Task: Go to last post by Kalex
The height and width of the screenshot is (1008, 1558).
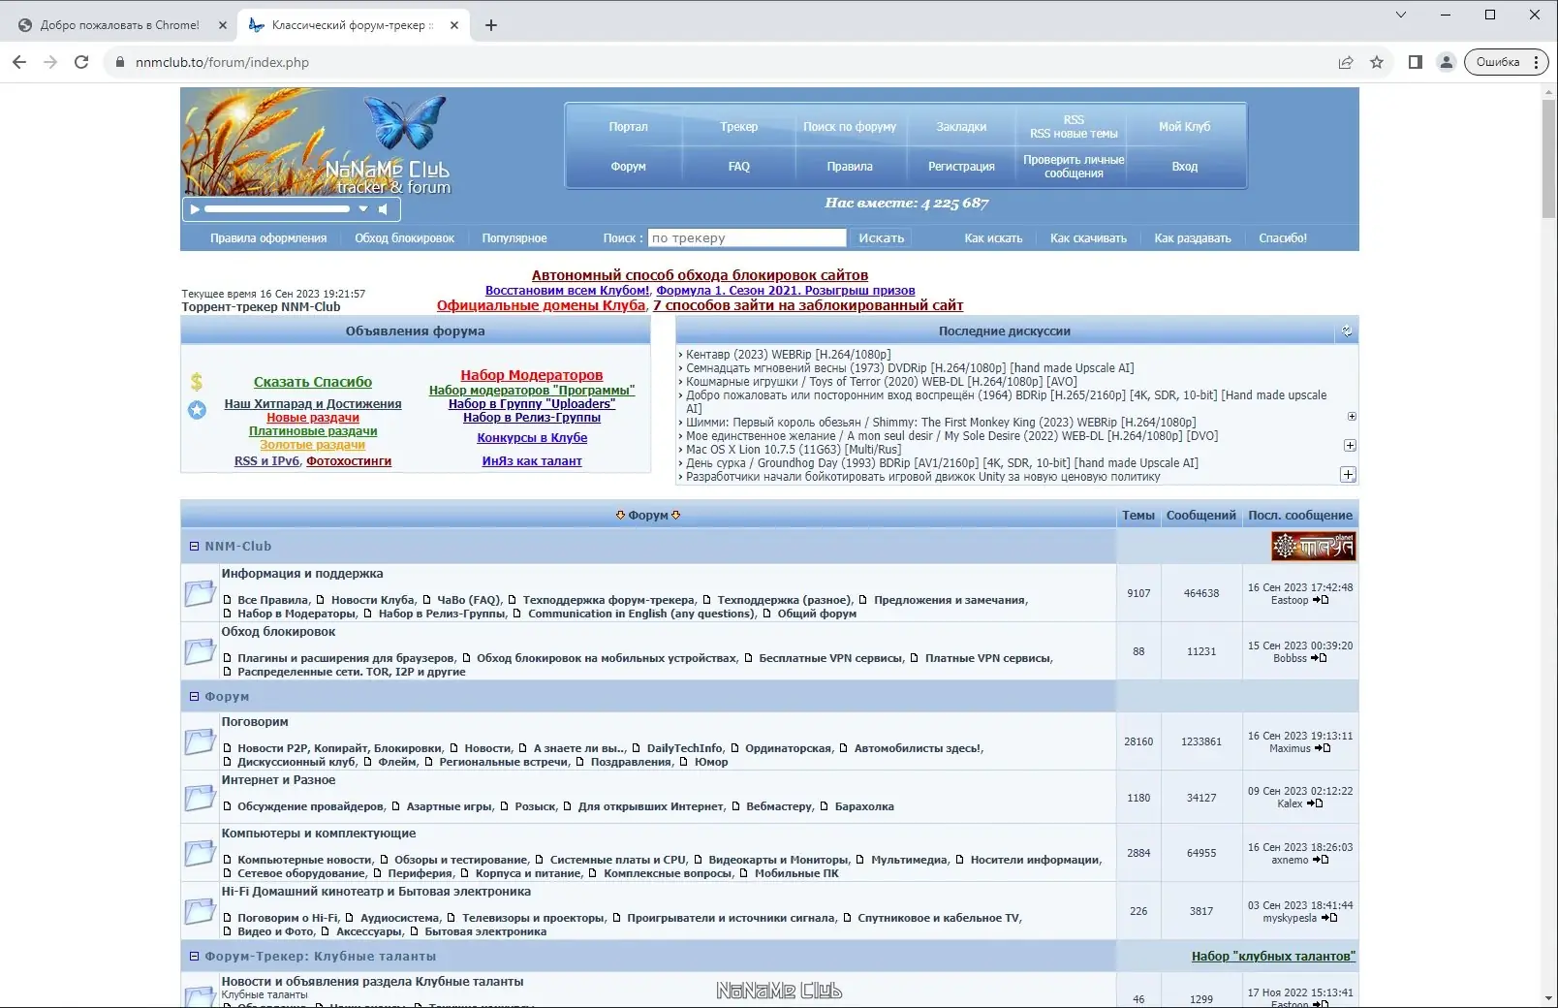Action: 1315,803
